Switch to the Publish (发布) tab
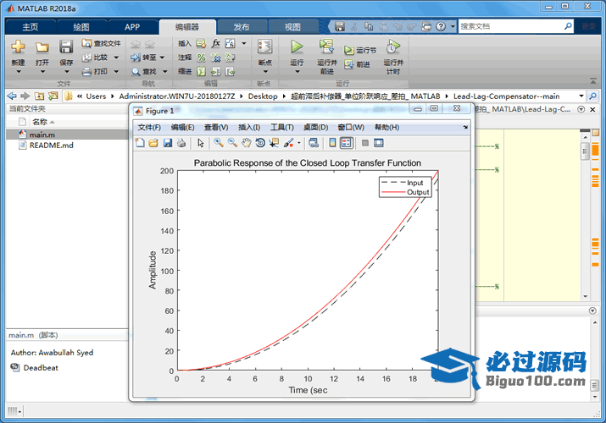 coord(242,26)
